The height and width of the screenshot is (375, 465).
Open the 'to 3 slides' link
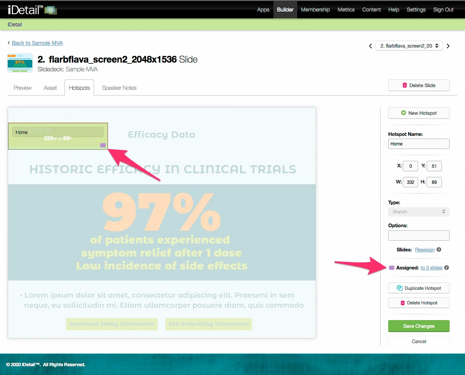coord(431,268)
